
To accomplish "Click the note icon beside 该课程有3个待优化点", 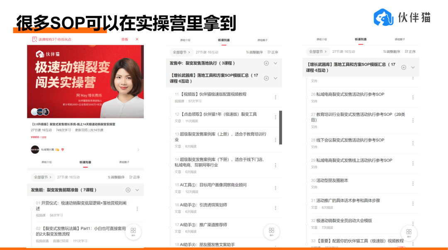I will pyautogui.click(x=34, y=39).
